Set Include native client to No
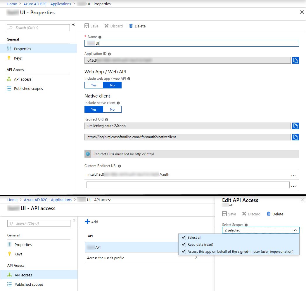This screenshot has height=291, width=306. click(112, 109)
